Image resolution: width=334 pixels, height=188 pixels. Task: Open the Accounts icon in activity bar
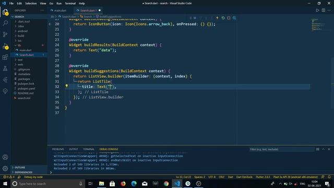tap(5, 157)
